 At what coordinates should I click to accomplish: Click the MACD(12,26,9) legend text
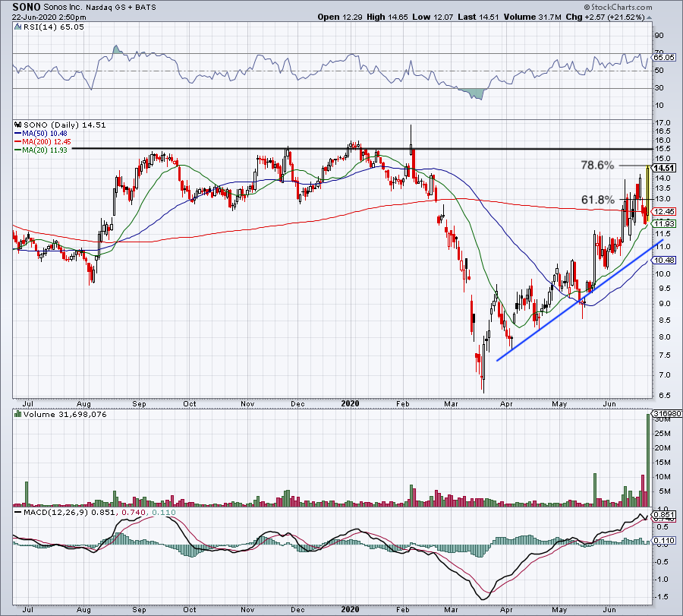55,512
